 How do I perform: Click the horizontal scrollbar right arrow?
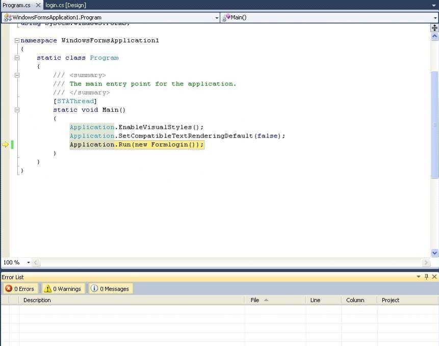[426, 262]
